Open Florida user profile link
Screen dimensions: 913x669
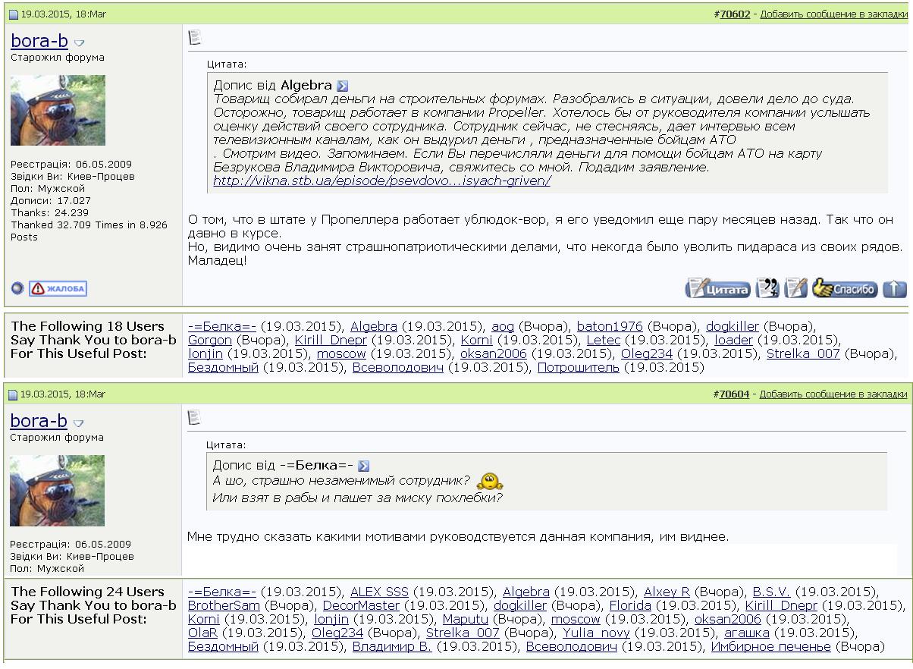pyautogui.click(x=630, y=605)
